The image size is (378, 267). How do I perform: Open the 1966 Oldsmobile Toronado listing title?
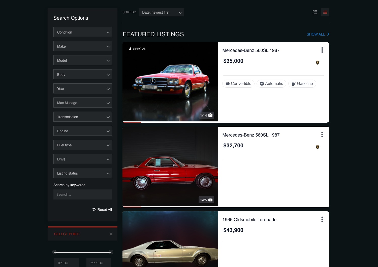click(x=249, y=220)
